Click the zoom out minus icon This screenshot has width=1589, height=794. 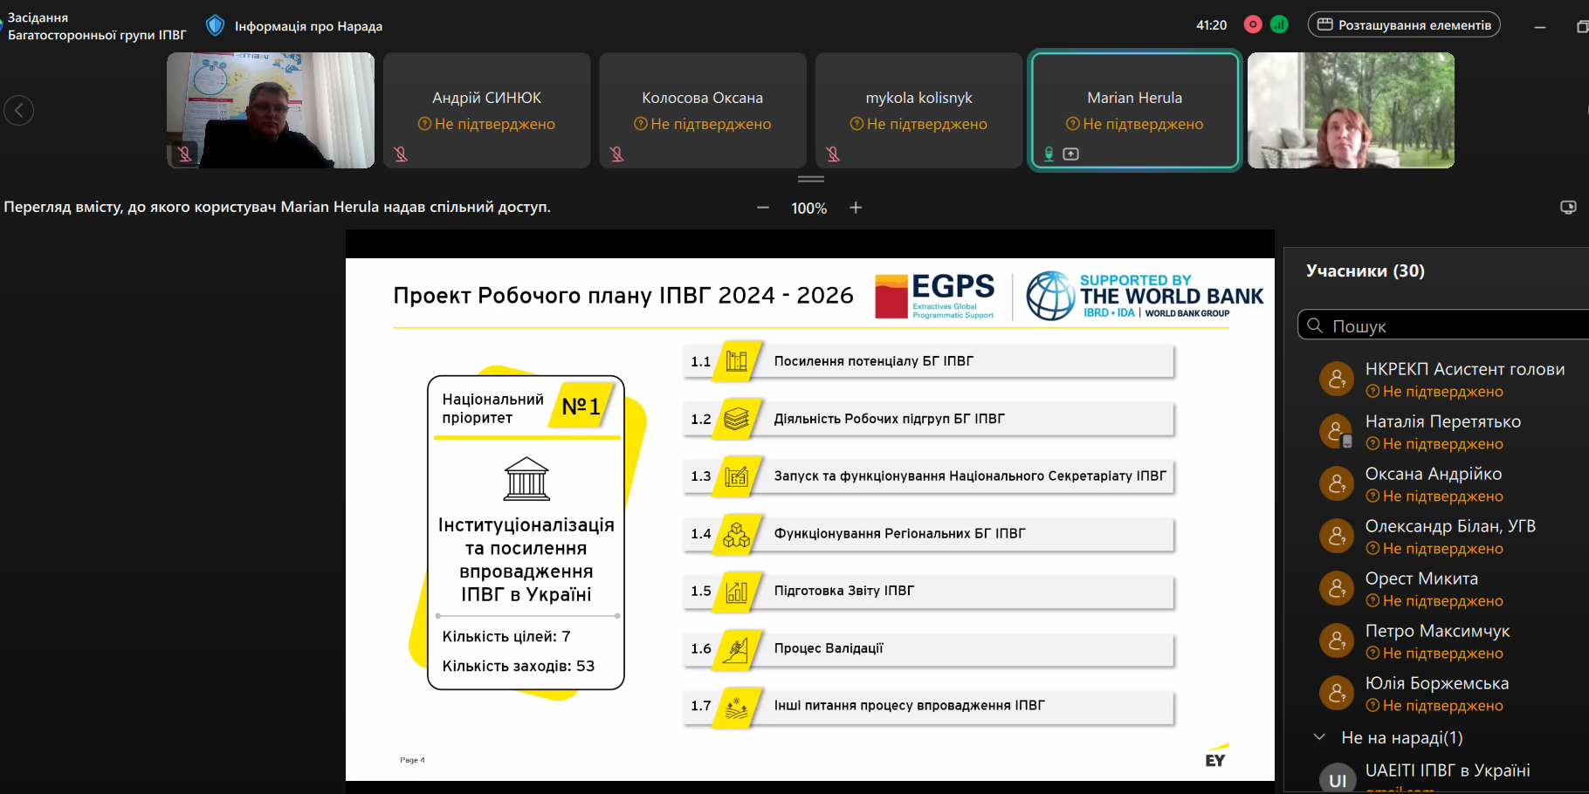point(763,208)
